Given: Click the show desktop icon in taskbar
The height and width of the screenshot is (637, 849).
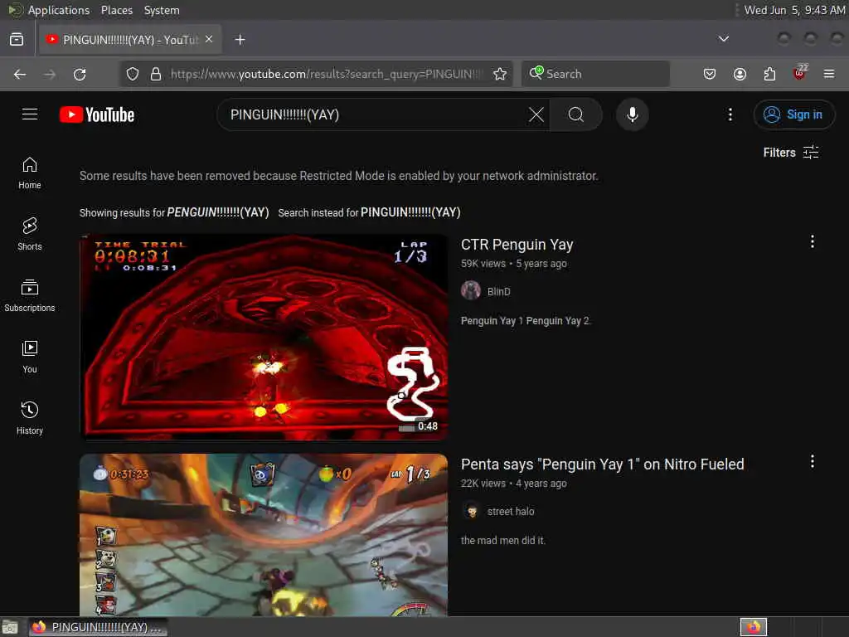Looking at the screenshot, I should 10,627.
